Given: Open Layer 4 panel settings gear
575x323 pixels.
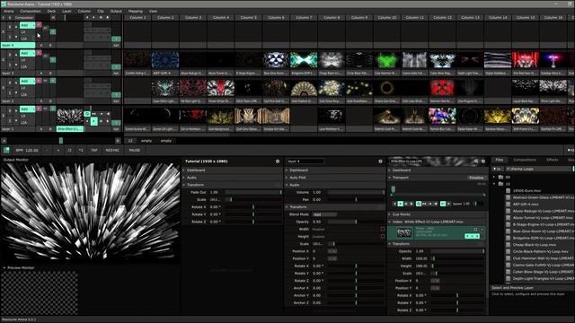Looking at the screenshot, I should (x=380, y=161).
